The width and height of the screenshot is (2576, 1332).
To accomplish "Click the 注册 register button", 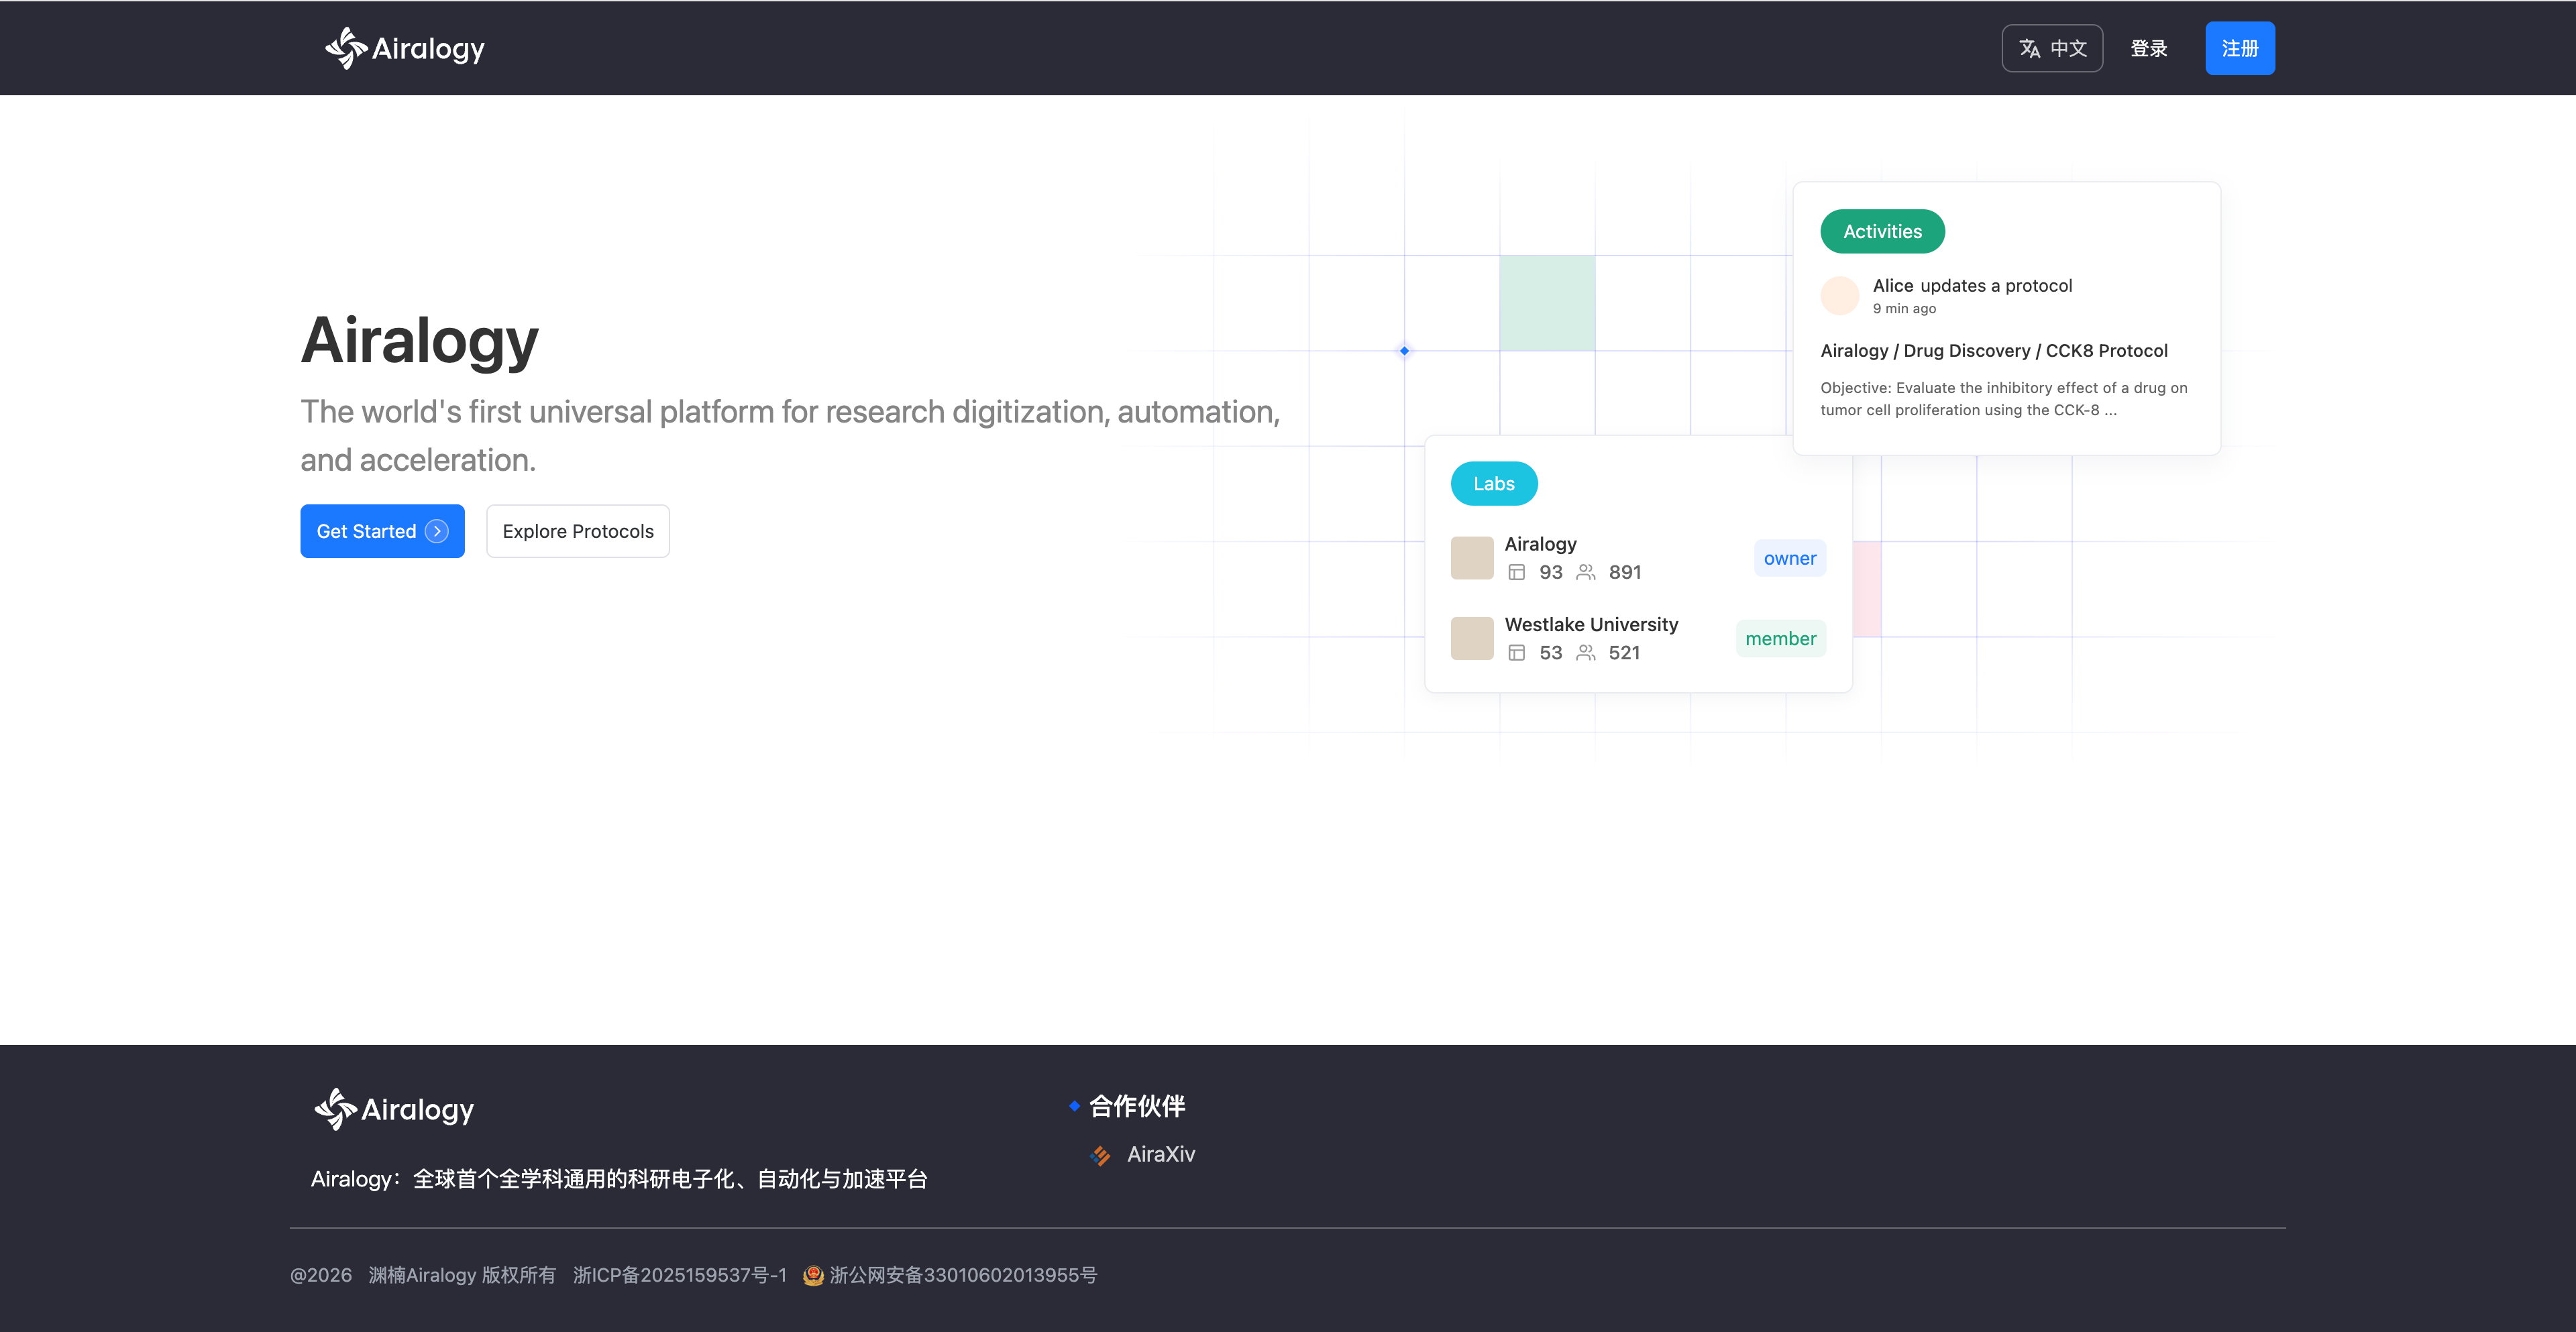I will (2240, 48).
